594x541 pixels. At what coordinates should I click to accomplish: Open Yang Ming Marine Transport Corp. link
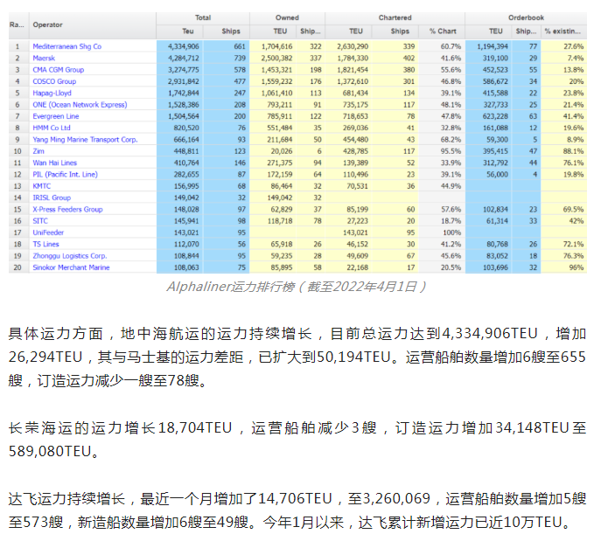(x=85, y=140)
